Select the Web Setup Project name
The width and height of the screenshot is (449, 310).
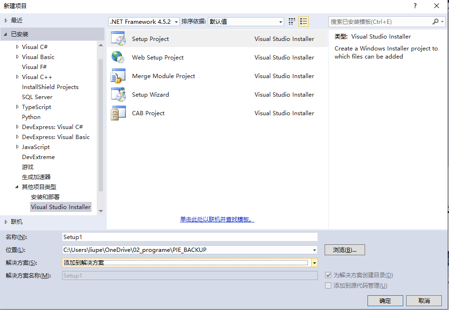158,57
